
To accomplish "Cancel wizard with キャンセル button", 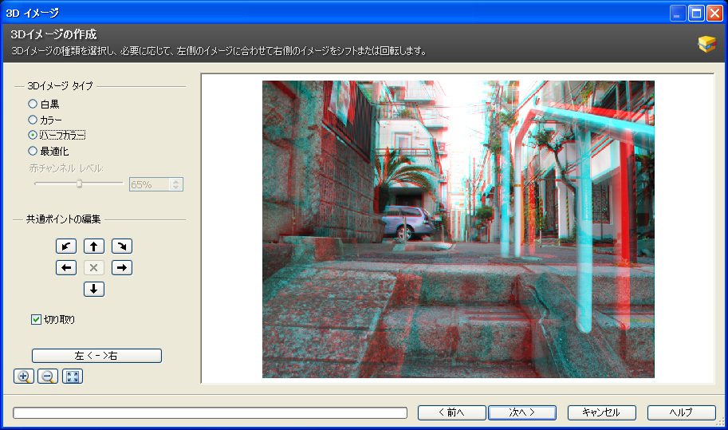I will (602, 412).
